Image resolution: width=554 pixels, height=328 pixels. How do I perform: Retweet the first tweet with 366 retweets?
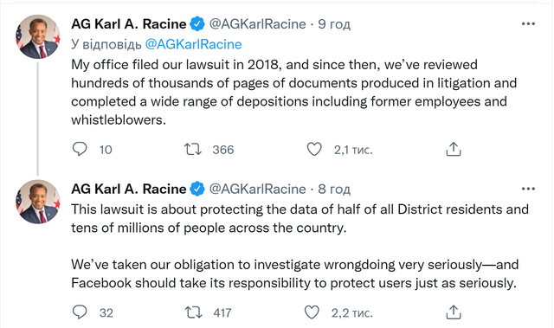point(193,150)
